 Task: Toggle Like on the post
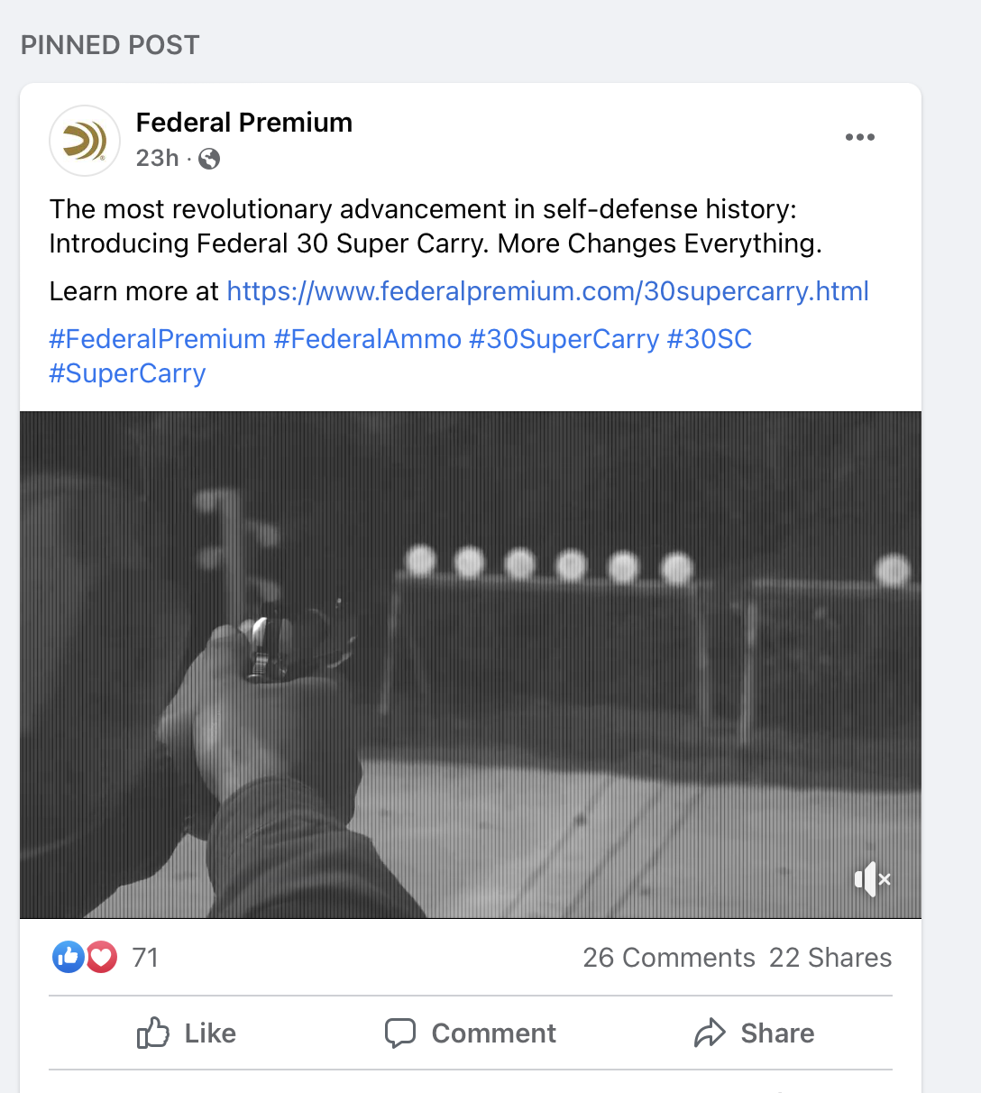pos(186,1033)
